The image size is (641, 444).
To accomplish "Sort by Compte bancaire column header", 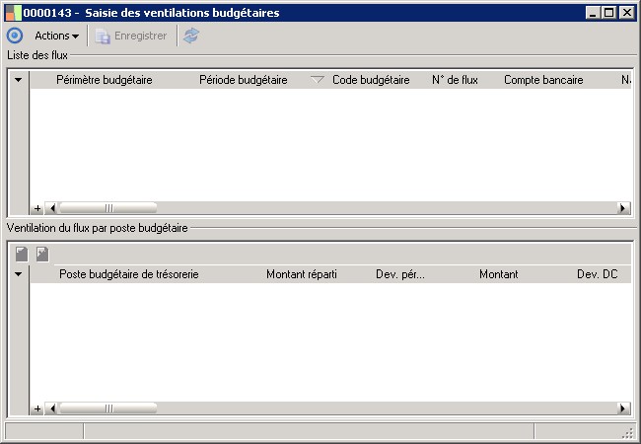I will 543,80.
